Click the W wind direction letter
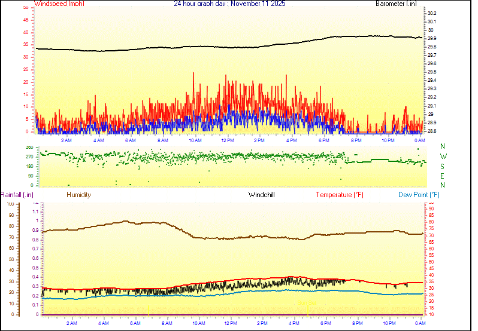 (x=443, y=154)
